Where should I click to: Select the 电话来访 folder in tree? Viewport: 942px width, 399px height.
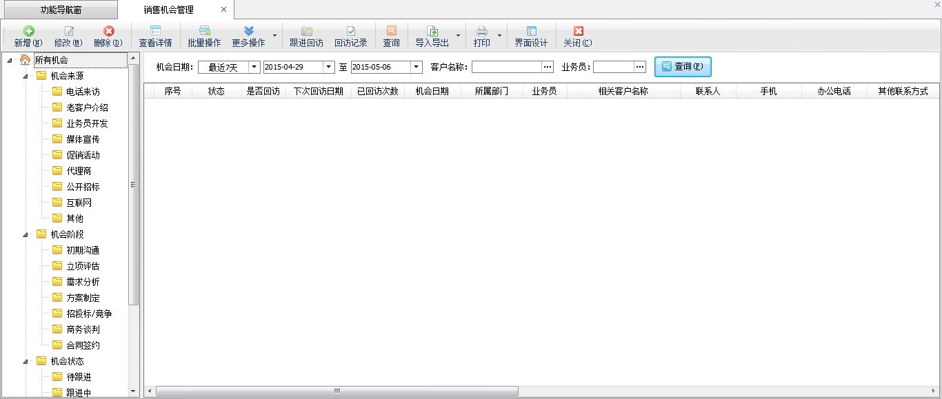coord(83,92)
